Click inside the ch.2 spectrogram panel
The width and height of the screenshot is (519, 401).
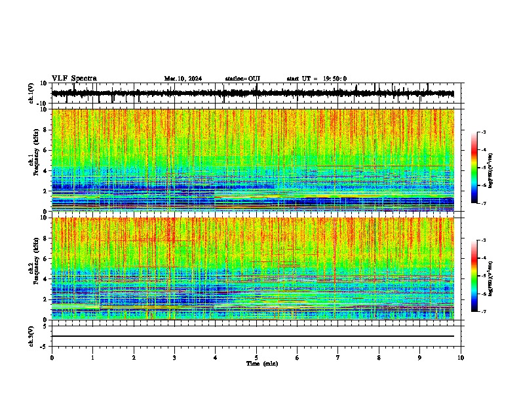pyautogui.click(x=252, y=269)
